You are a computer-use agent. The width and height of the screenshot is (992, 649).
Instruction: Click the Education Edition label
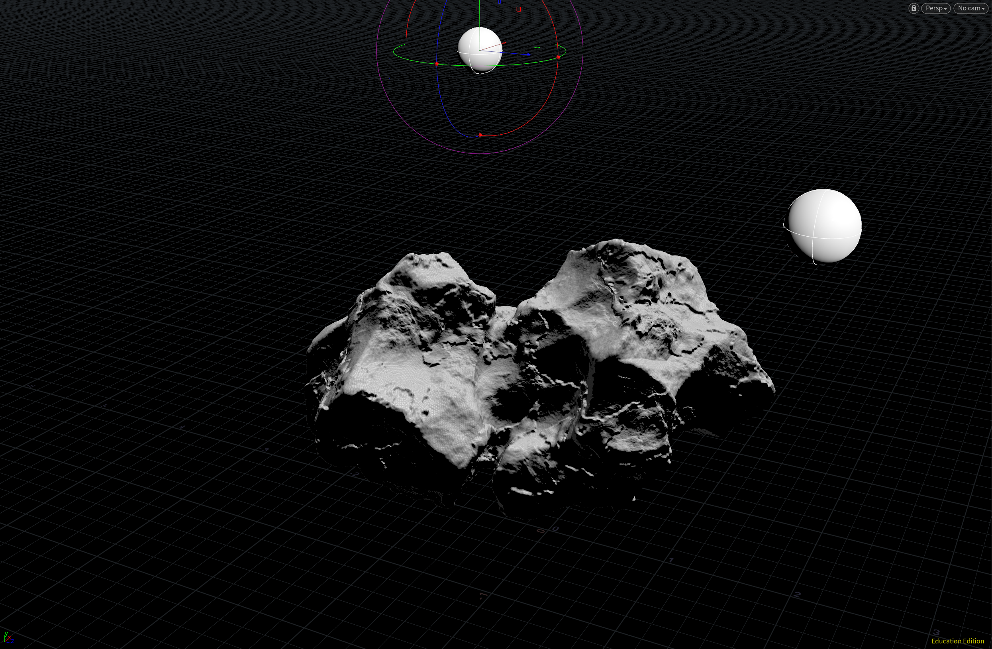(x=957, y=641)
